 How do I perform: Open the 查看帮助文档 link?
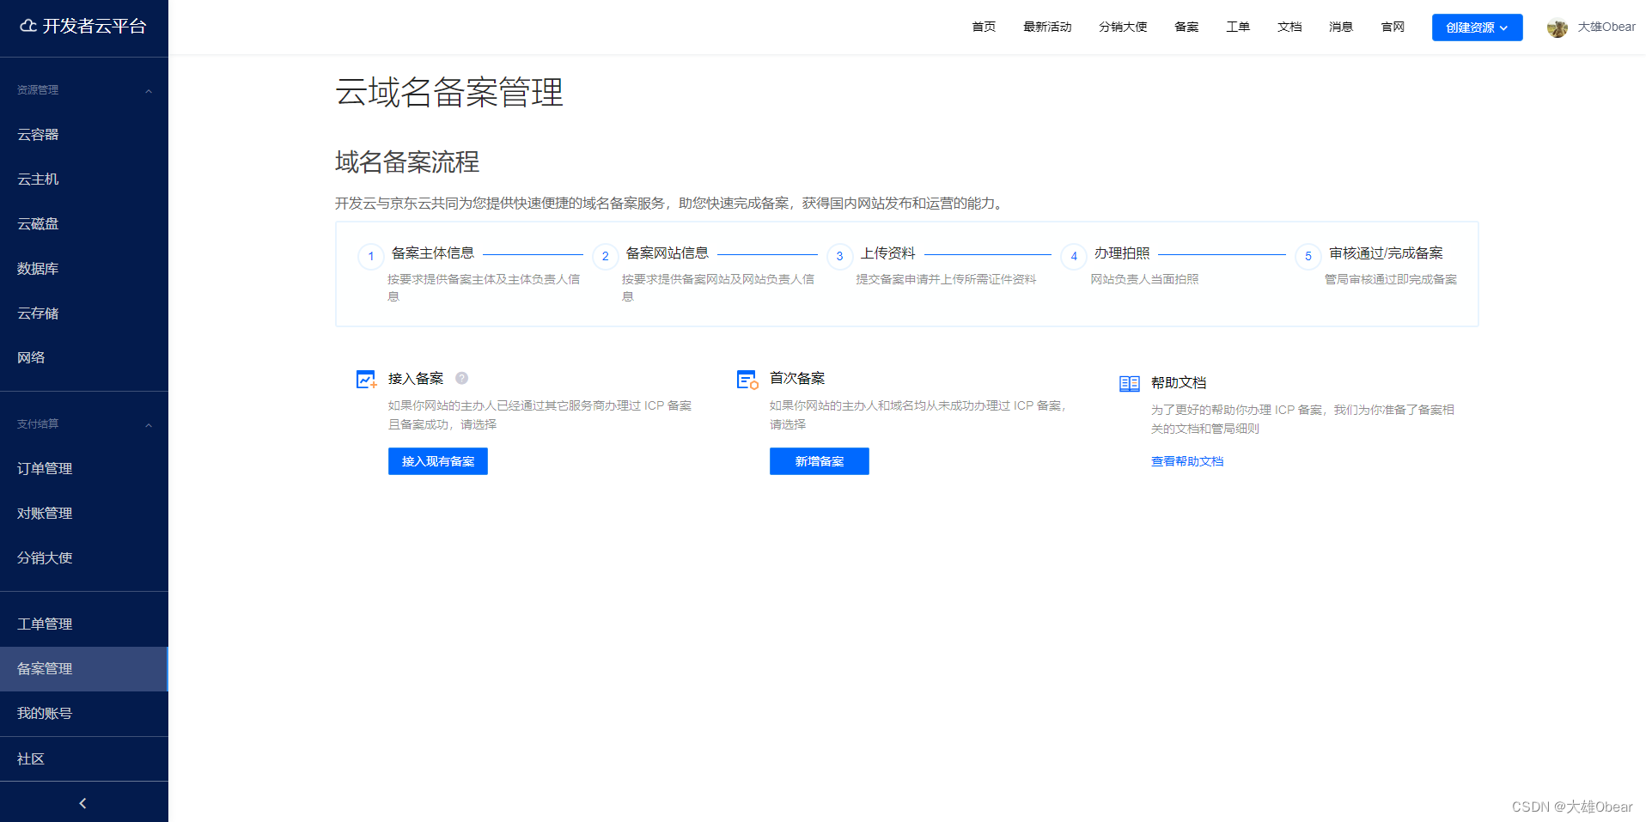[1186, 461]
